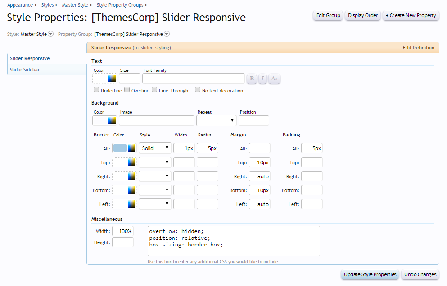Click the Font Family input field
Viewport: 447px width, 286px height.
coord(194,79)
